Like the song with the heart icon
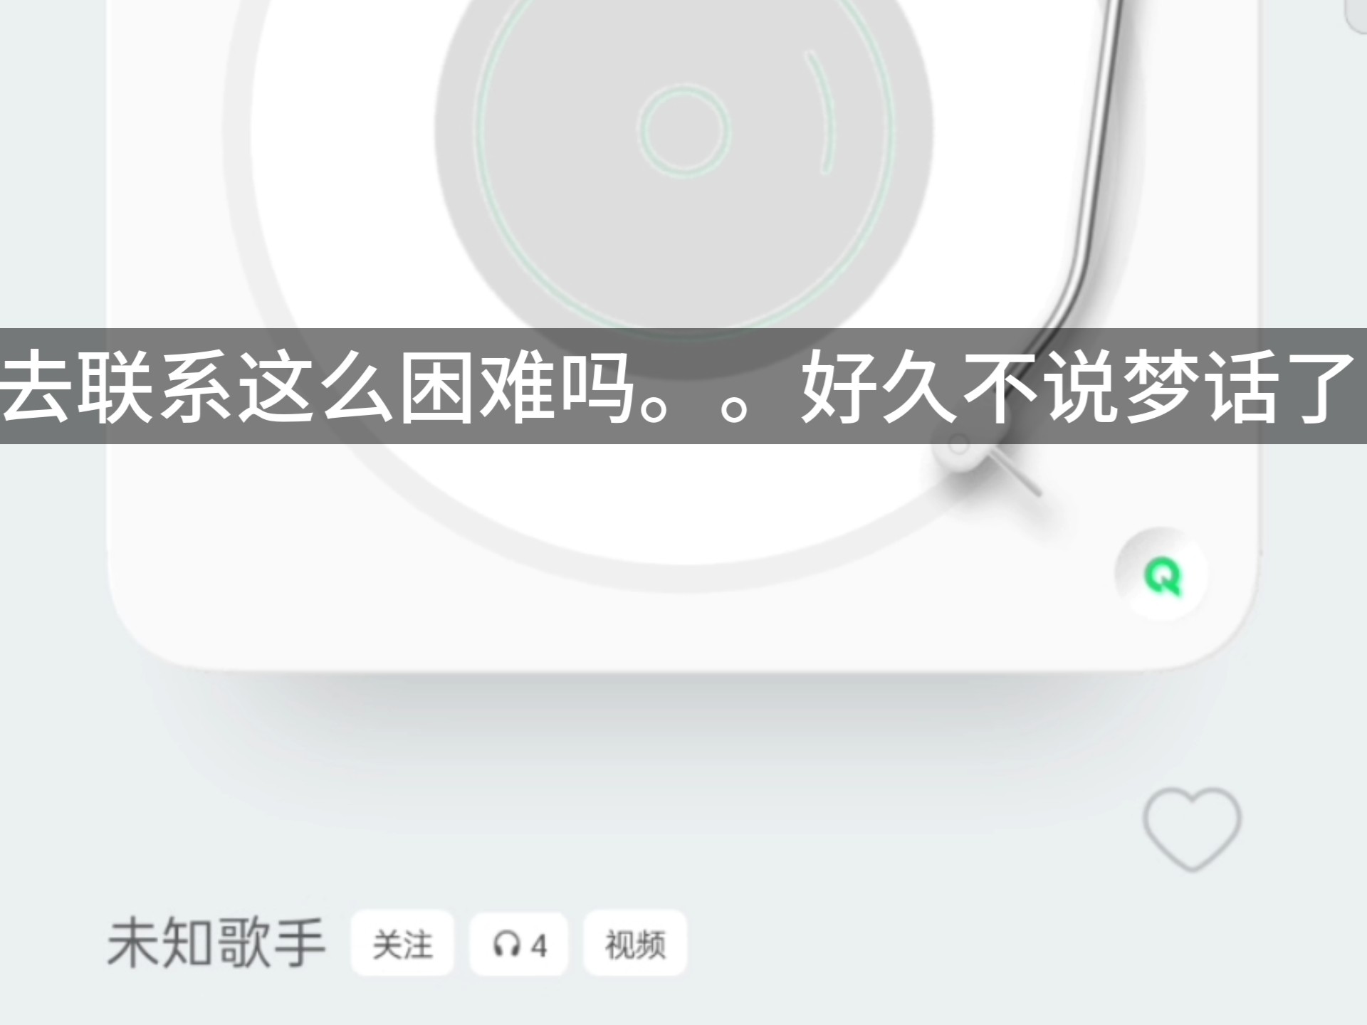 [1192, 829]
